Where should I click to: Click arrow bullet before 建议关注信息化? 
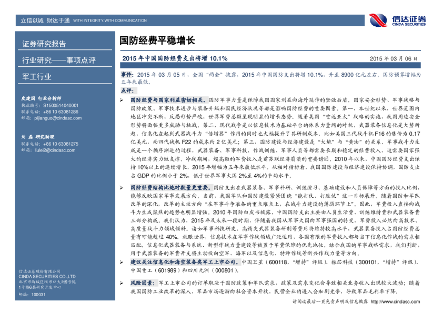[x=122, y=262]
